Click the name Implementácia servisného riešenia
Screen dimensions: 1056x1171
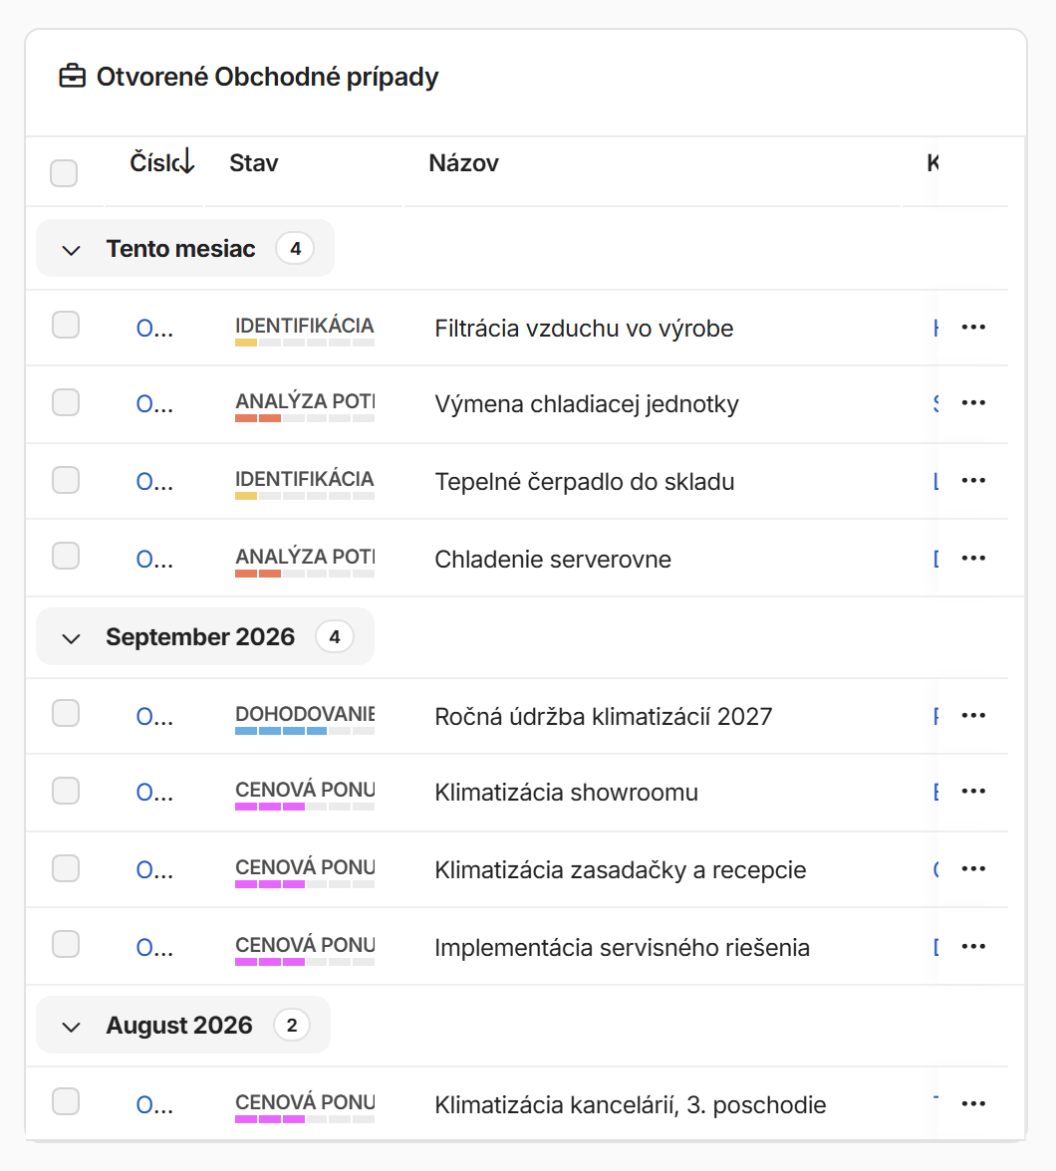pos(622,948)
